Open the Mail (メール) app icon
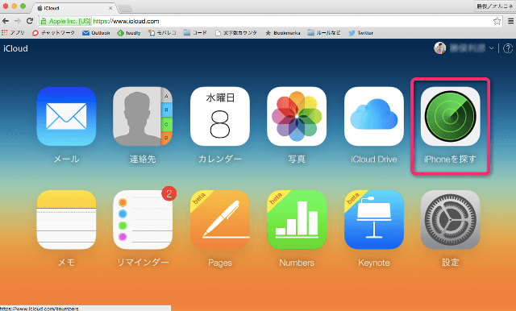This screenshot has width=516, height=311. pyautogui.click(x=66, y=116)
